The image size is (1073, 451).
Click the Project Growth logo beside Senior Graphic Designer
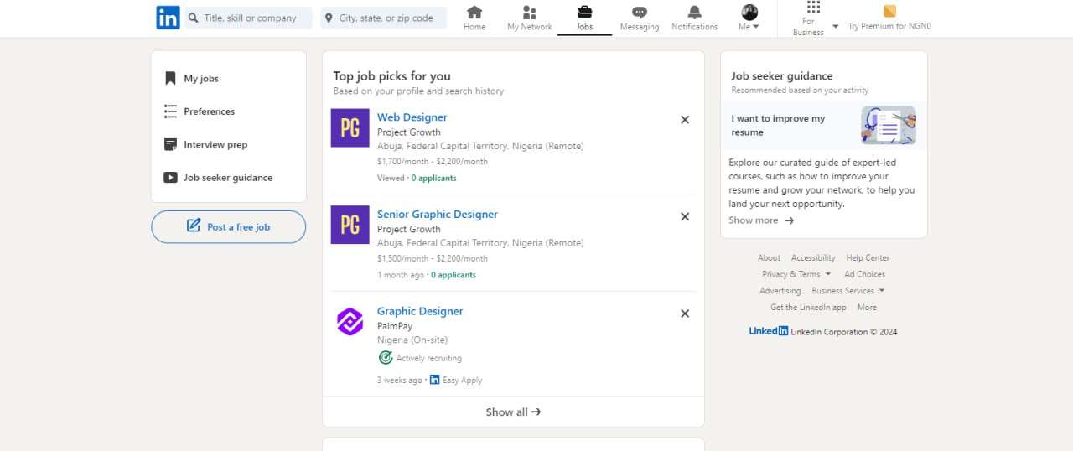(350, 225)
